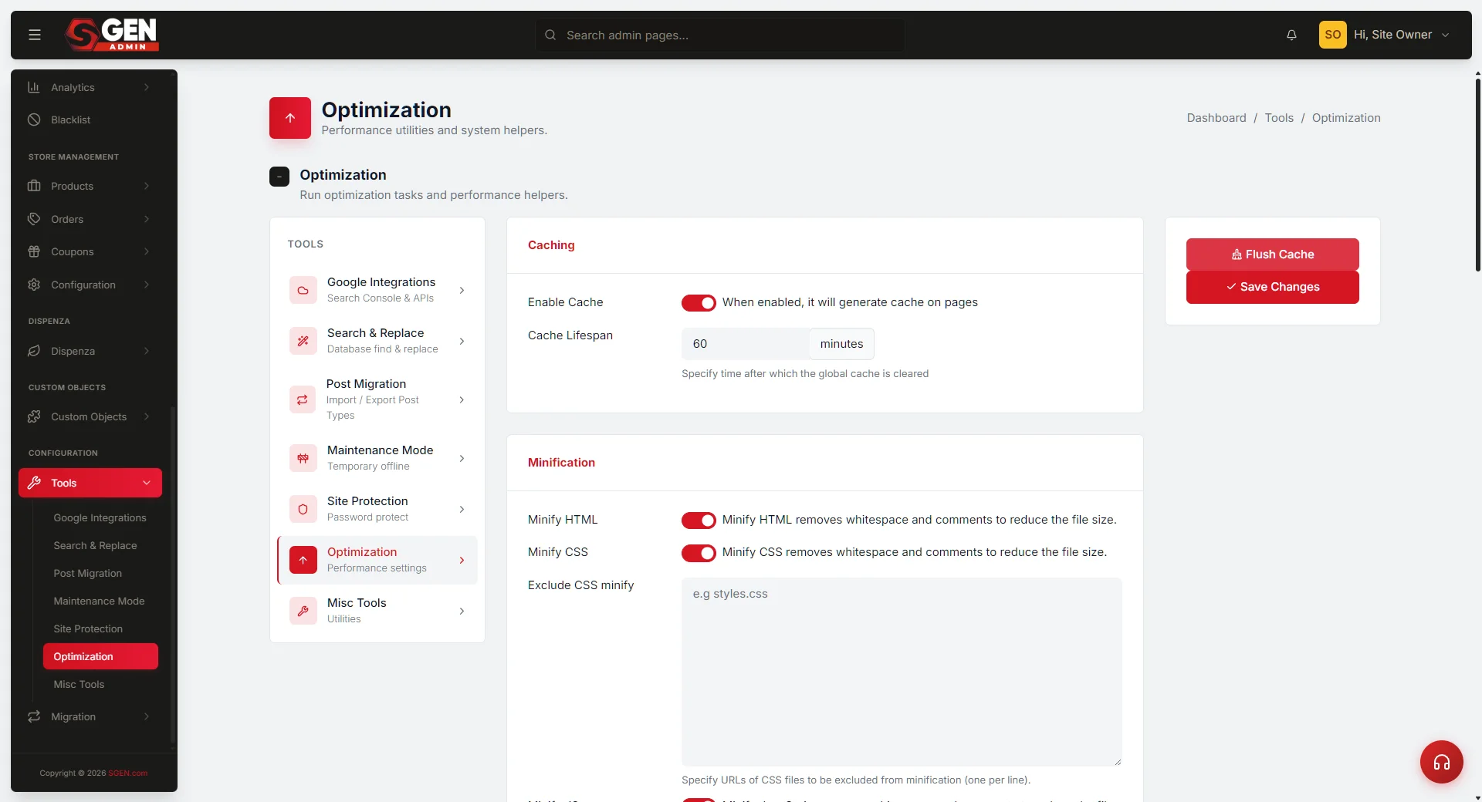The width and height of the screenshot is (1482, 802).
Task: Open the SGEN.com footer link
Action: point(127,773)
